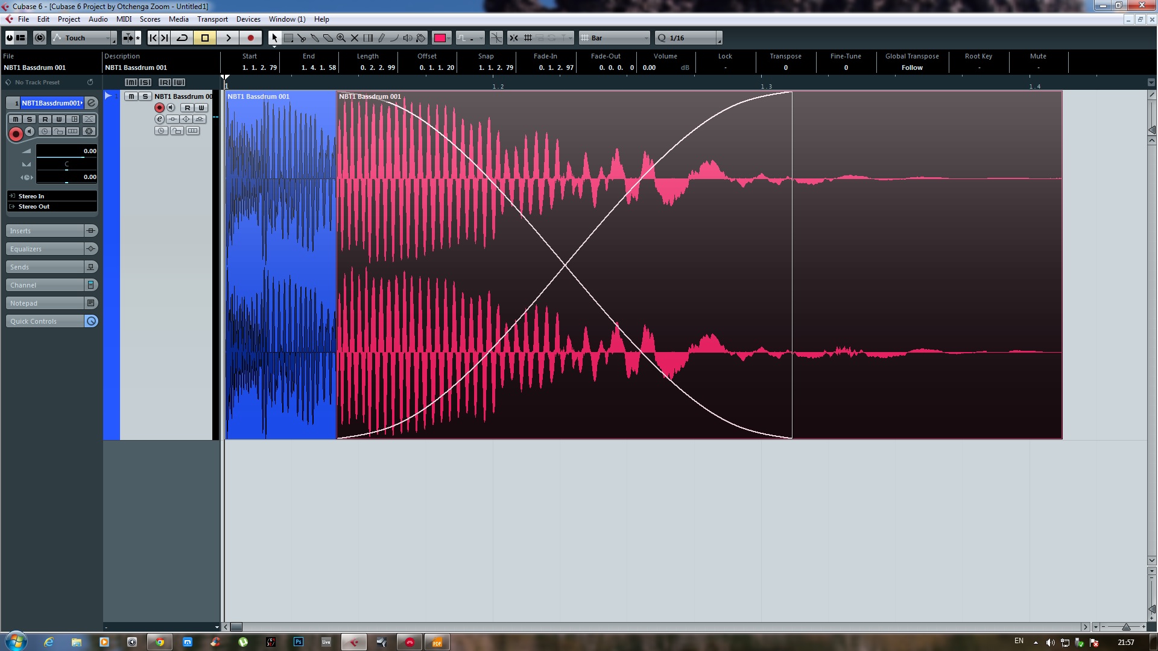Viewport: 1158px width, 651px height.
Task: Click the Record button in transport bar
Action: (252, 37)
